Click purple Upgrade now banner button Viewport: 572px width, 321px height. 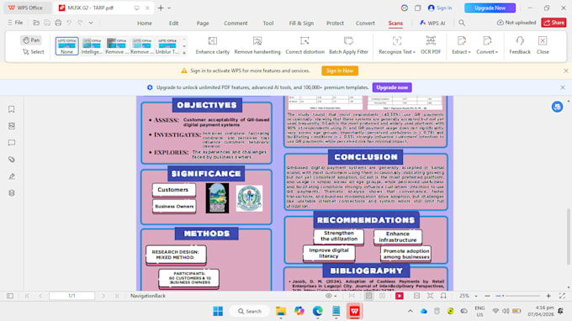[x=392, y=87]
